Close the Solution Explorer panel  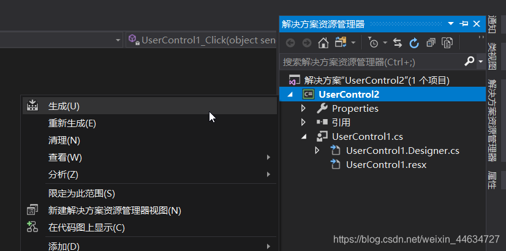coord(477,24)
